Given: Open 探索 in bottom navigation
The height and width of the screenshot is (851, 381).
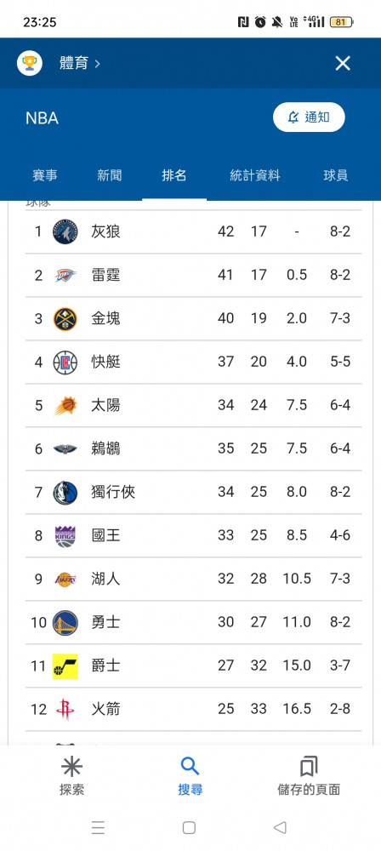Looking at the screenshot, I should [71, 776].
